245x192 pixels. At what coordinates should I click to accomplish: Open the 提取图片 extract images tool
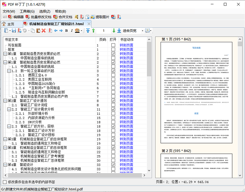tap(100, 17)
